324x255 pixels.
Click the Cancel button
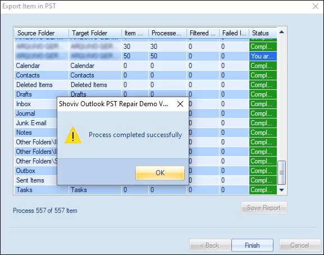300,245
